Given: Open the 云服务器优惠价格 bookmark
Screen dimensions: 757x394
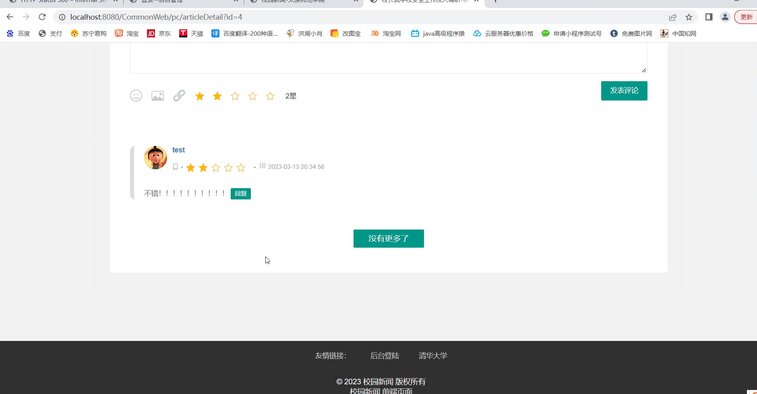Looking at the screenshot, I should point(503,33).
